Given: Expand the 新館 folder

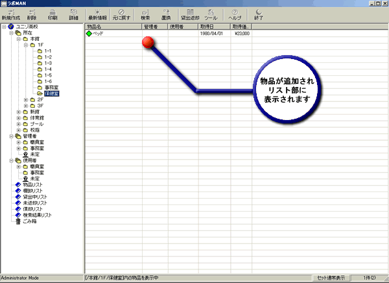Looking at the screenshot, I should click(19, 112).
